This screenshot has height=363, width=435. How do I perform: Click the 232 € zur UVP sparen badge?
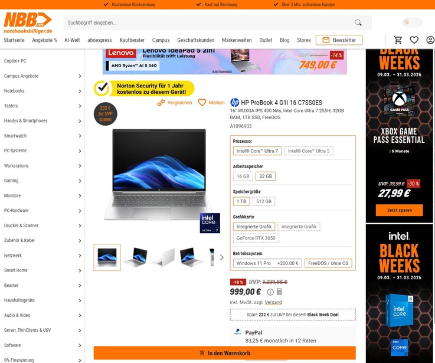click(x=106, y=114)
